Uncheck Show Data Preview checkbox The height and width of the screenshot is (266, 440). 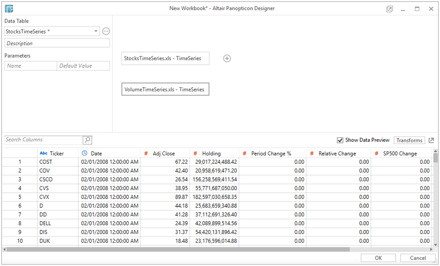point(340,140)
